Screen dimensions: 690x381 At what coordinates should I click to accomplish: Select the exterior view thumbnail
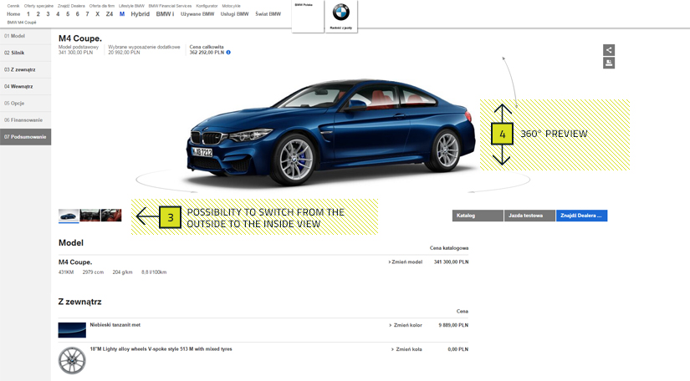coord(69,216)
